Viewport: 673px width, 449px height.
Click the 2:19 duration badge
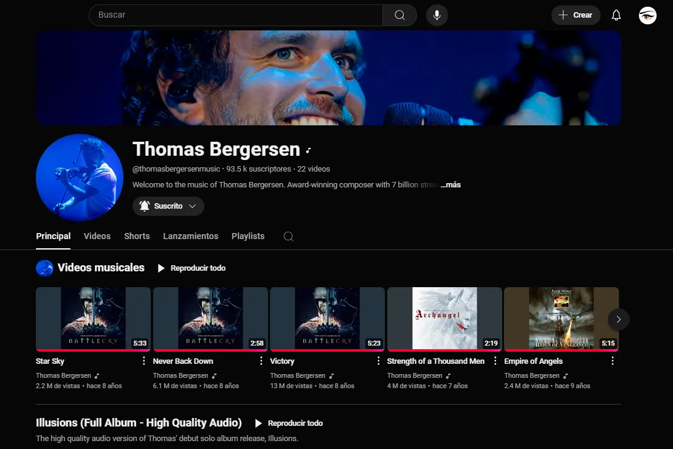[491, 343]
